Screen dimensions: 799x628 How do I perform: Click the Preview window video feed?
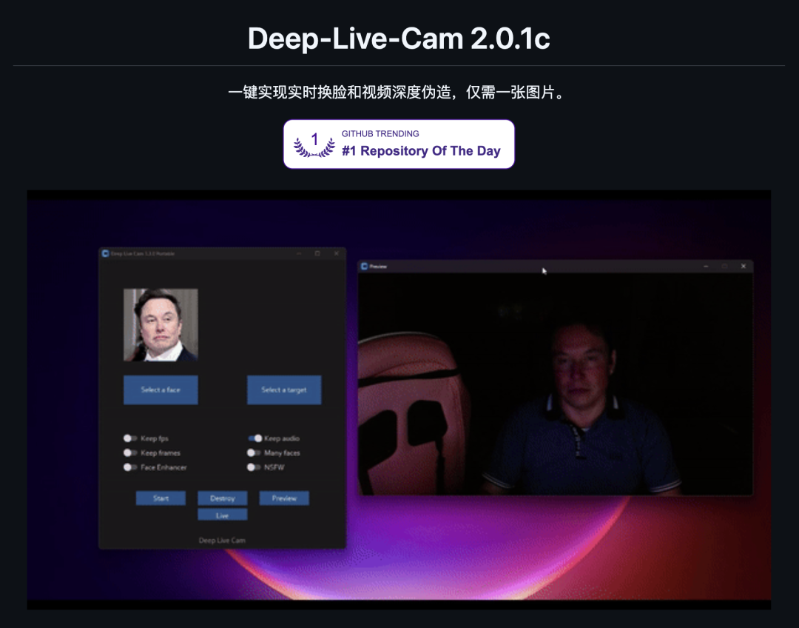pos(556,384)
